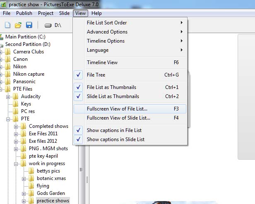This screenshot has width=255, height=204.
Task: Click the D:\ drive icon in toolbar
Action: (x=48, y=25)
